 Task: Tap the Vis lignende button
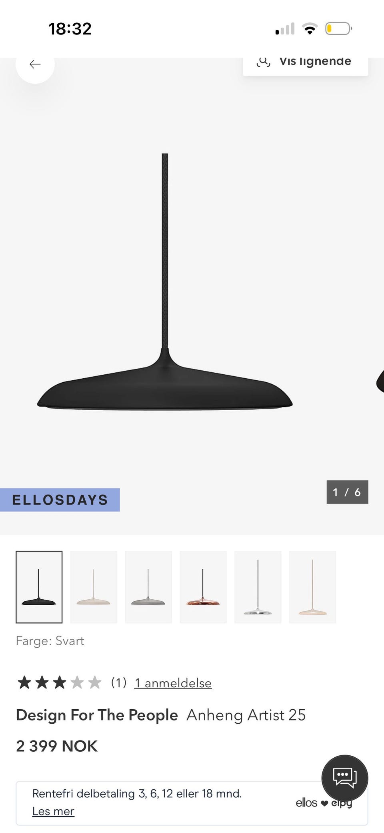pyautogui.click(x=306, y=64)
